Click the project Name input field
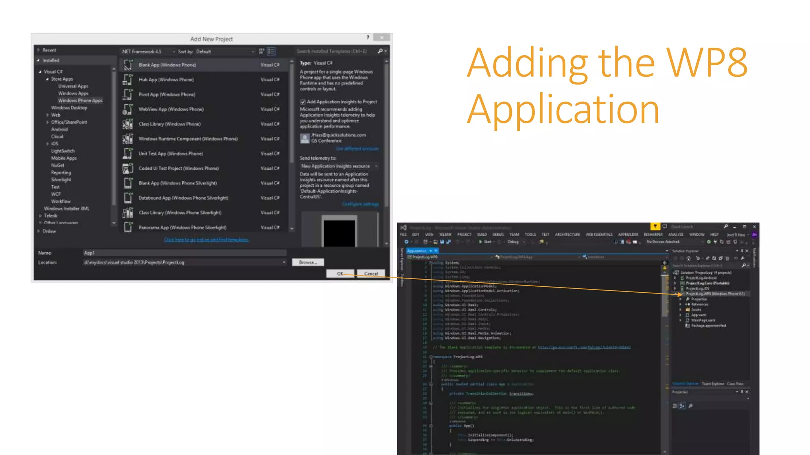 [185, 253]
